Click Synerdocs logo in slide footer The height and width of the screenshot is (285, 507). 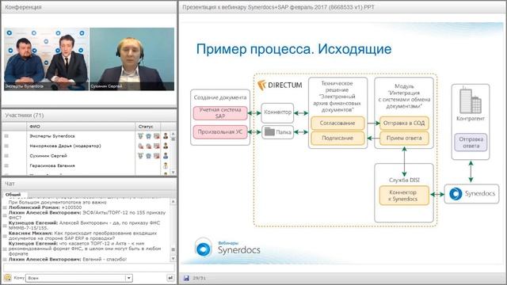(227, 248)
